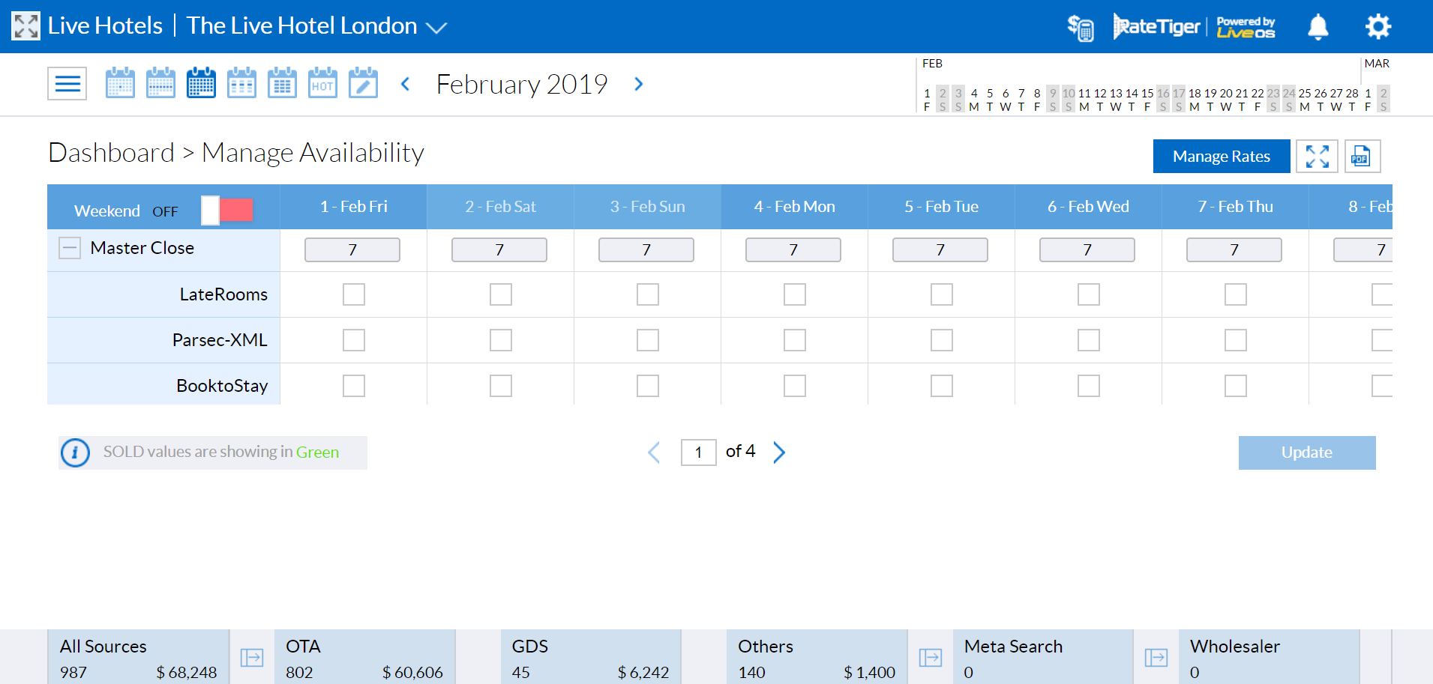Click the February 2019 month title
The height and width of the screenshot is (684, 1433).
pos(522,84)
